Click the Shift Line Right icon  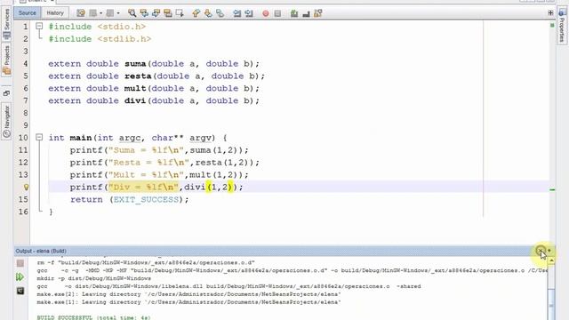[249, 13]
